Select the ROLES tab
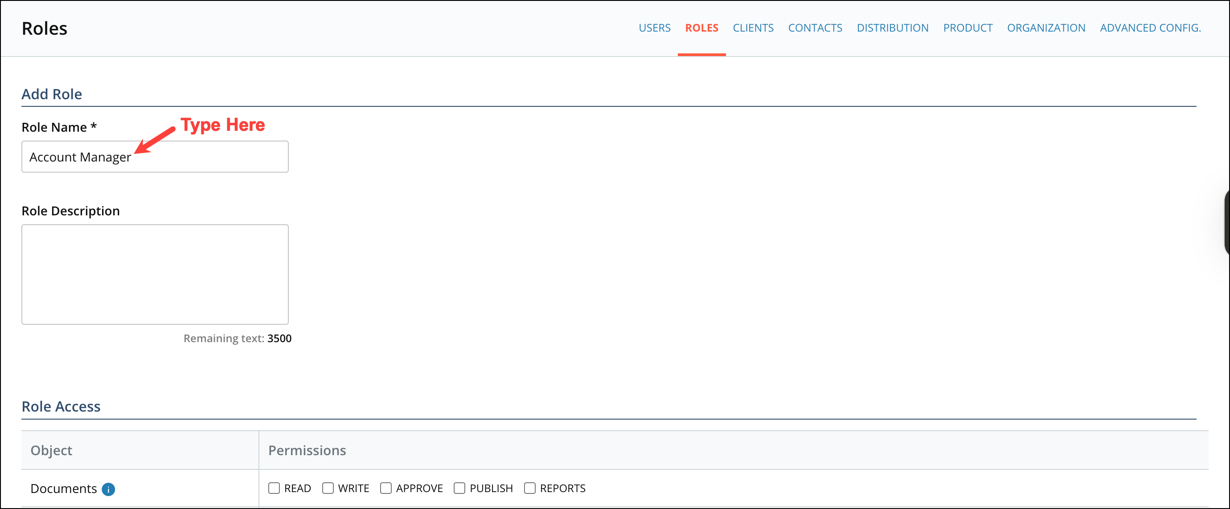The width and height of the screenshot is (1230, 509). (701, 28)
